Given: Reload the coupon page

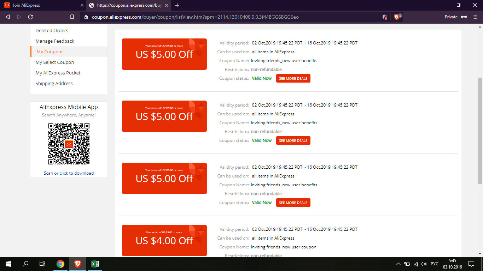Looking at the screenshot, I should (30, 17).
